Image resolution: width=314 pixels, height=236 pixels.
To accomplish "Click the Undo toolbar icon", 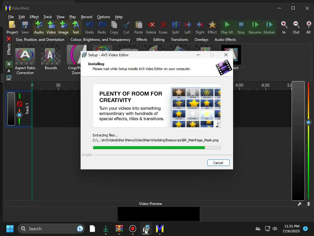I will point(89,27).
